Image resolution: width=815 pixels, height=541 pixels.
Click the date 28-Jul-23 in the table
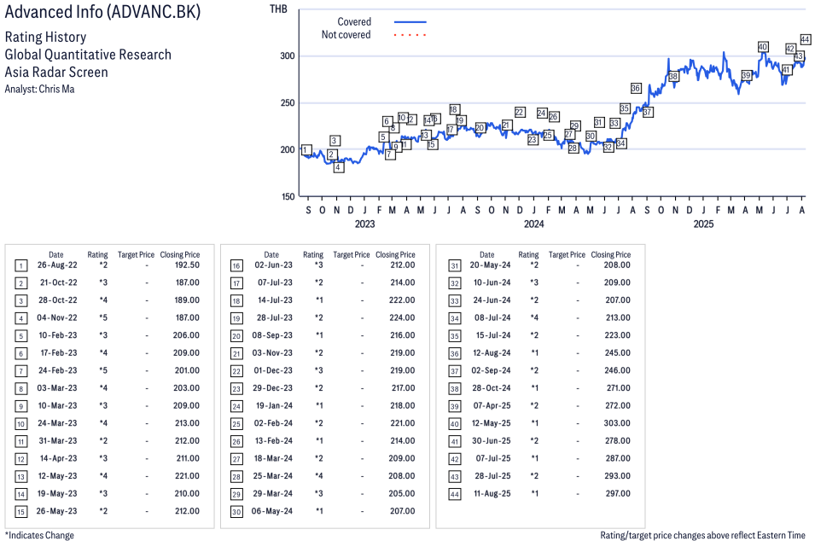275,317
